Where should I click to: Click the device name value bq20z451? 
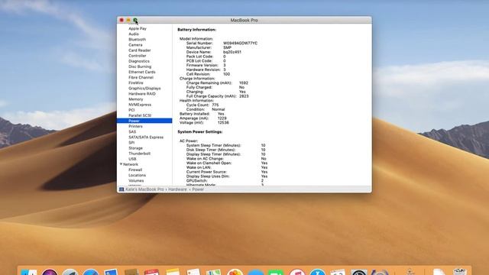coord(232,52)
